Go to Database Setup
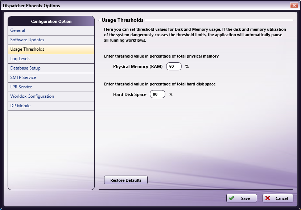 click(51, 68)
